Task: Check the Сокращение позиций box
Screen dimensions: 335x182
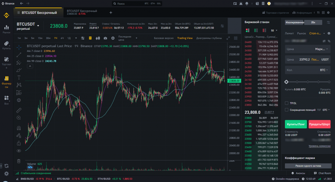Action: point(287,110)
